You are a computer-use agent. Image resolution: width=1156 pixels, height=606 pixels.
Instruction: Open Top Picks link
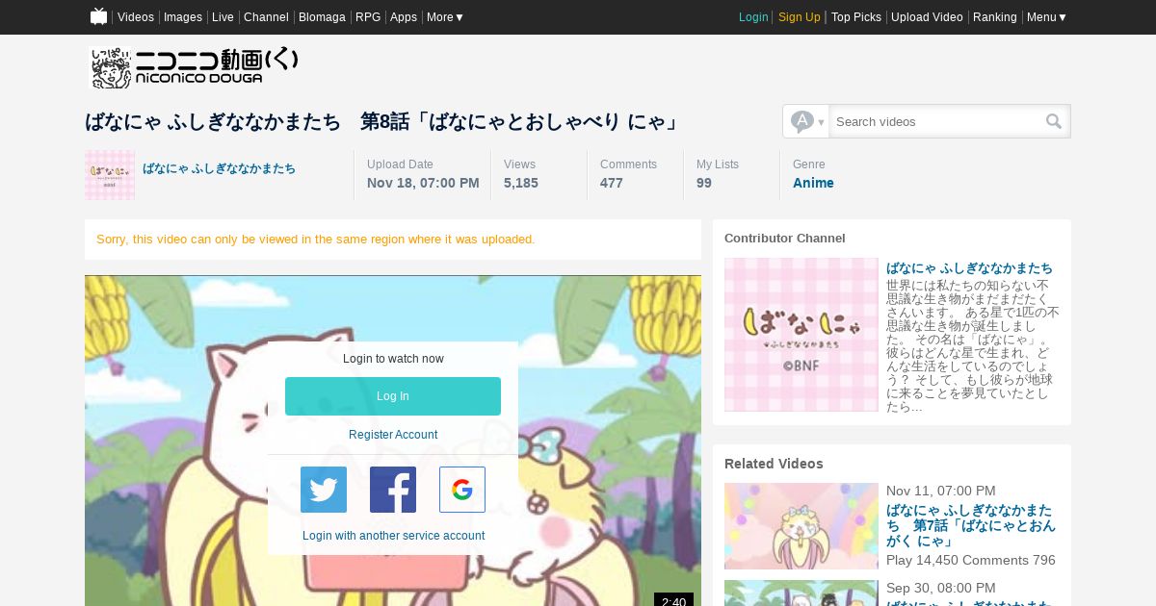point(856,17)
